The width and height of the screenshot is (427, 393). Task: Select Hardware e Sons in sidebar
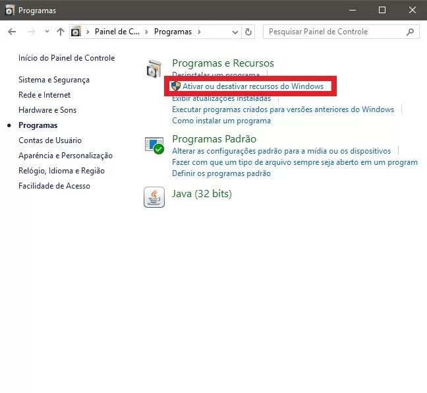click(x=47, y=110)
